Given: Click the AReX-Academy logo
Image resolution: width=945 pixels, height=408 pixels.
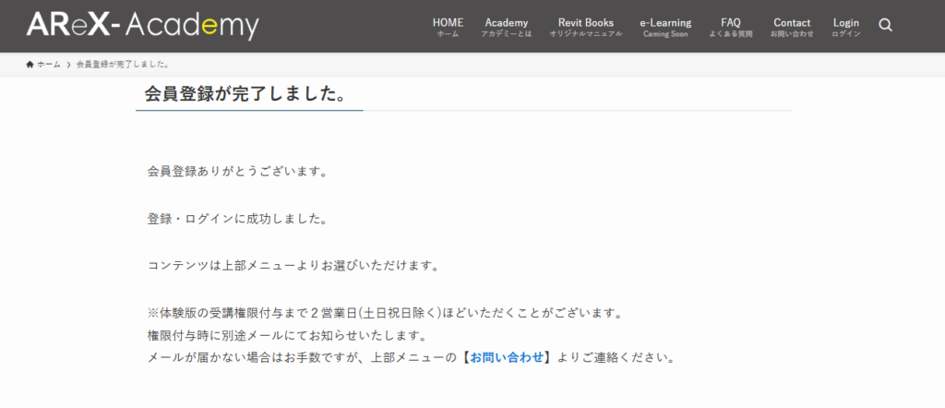Looking at the screenshot, I should pyautogui.click(x=142, y=26).
